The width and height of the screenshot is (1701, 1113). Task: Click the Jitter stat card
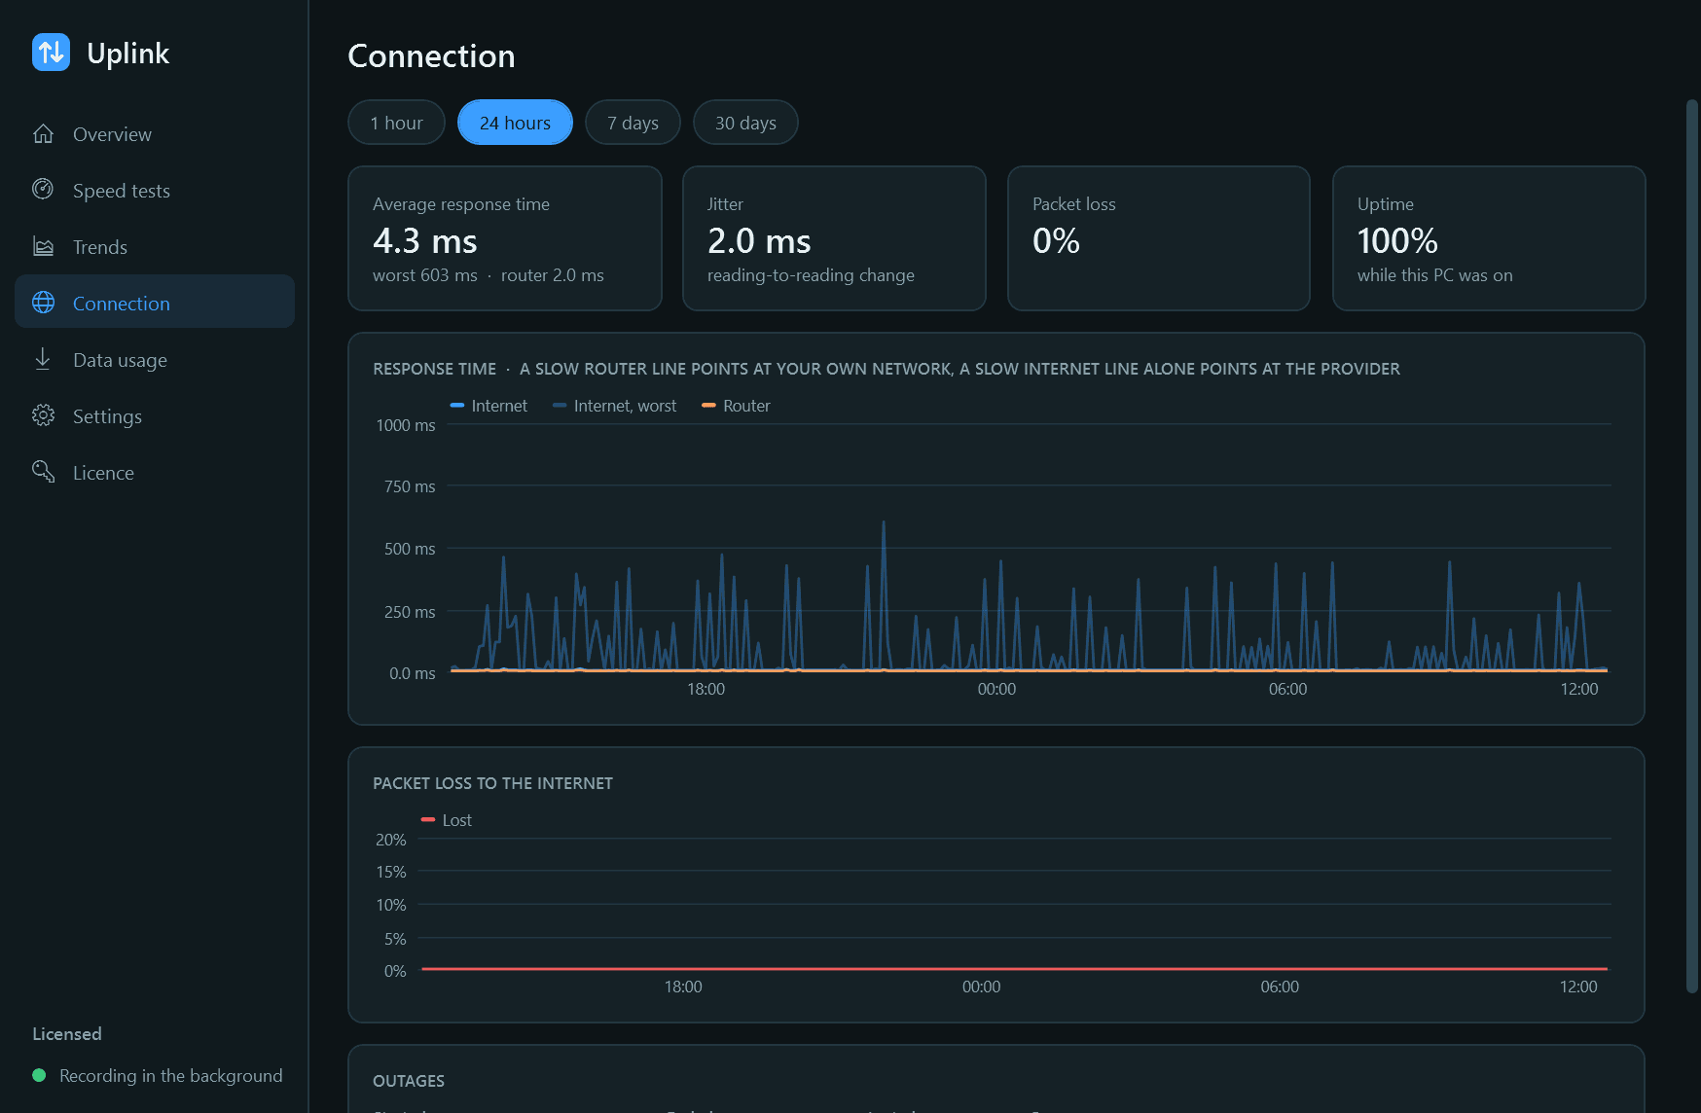pyautogui.click(x=834, y=238)
